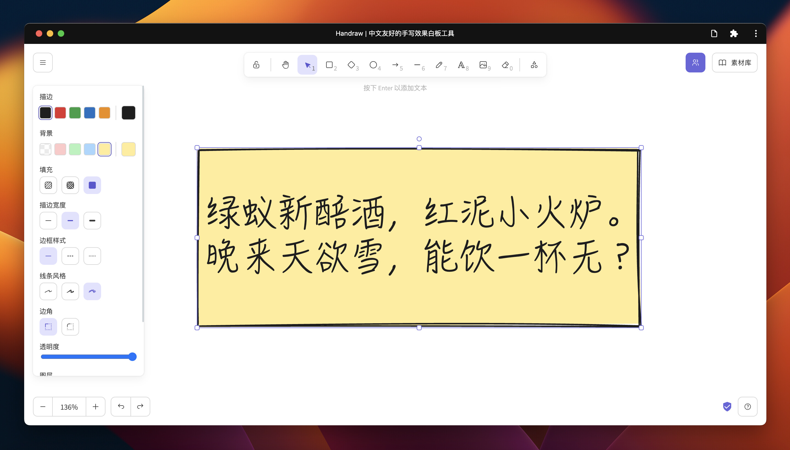The width and height of the screenshot is (790, 450).
Task: Select the Arrow tool
Action: pos(396,64)
